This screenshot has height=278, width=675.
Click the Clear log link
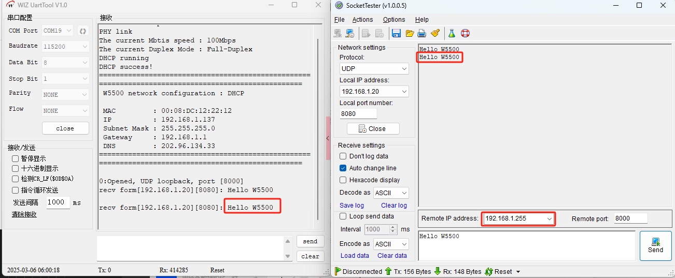(x=394, y=206)
